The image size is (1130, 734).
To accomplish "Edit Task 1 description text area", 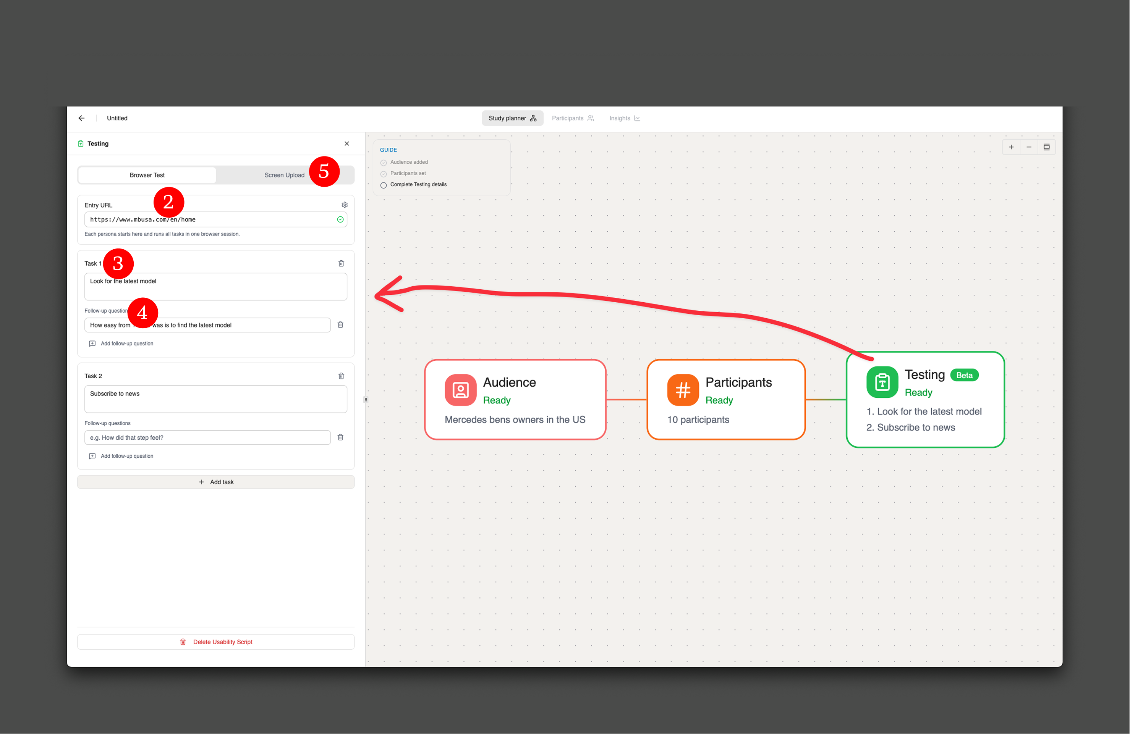I will pyautogui.click(x=215, y=287).
